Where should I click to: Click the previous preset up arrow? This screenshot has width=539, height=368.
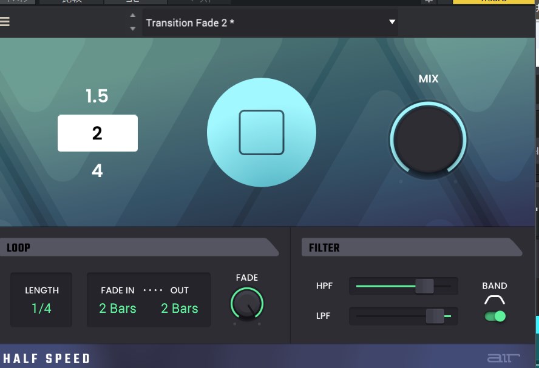(133, 16)
